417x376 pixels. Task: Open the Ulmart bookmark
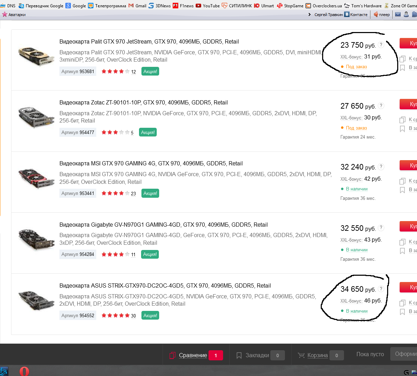[264, 6]
